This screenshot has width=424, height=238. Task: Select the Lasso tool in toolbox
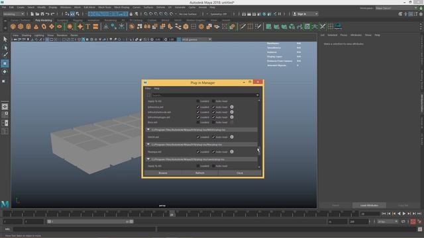click(x=5, y=48)
